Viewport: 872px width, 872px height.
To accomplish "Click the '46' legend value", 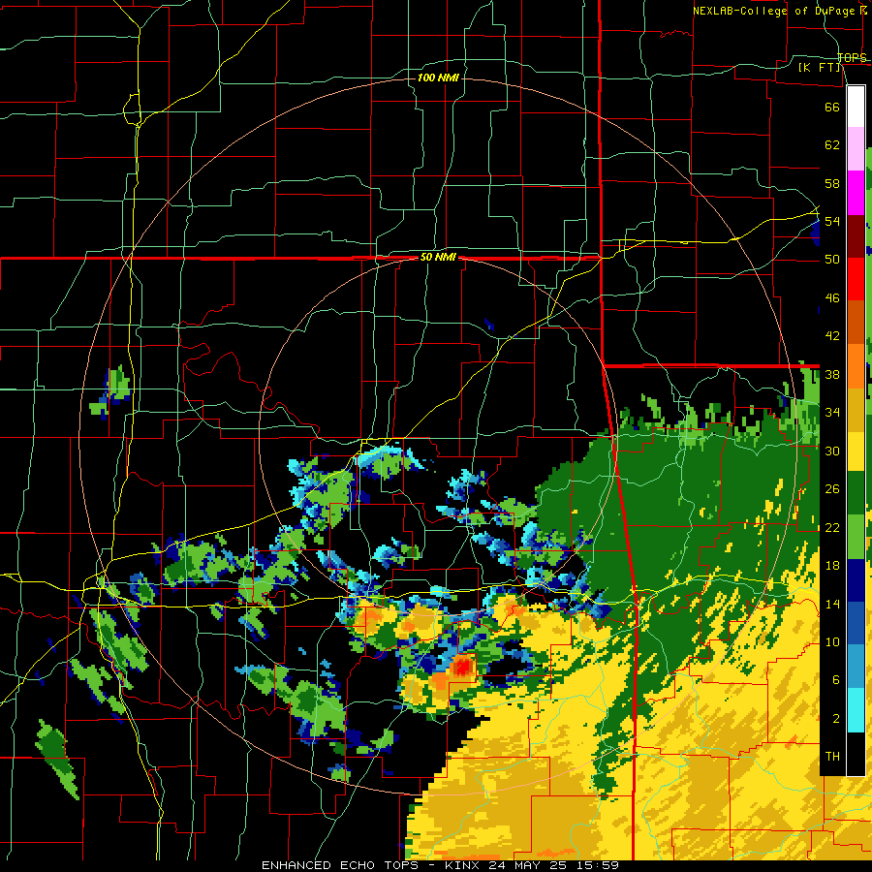I will (x=832, y=298).
